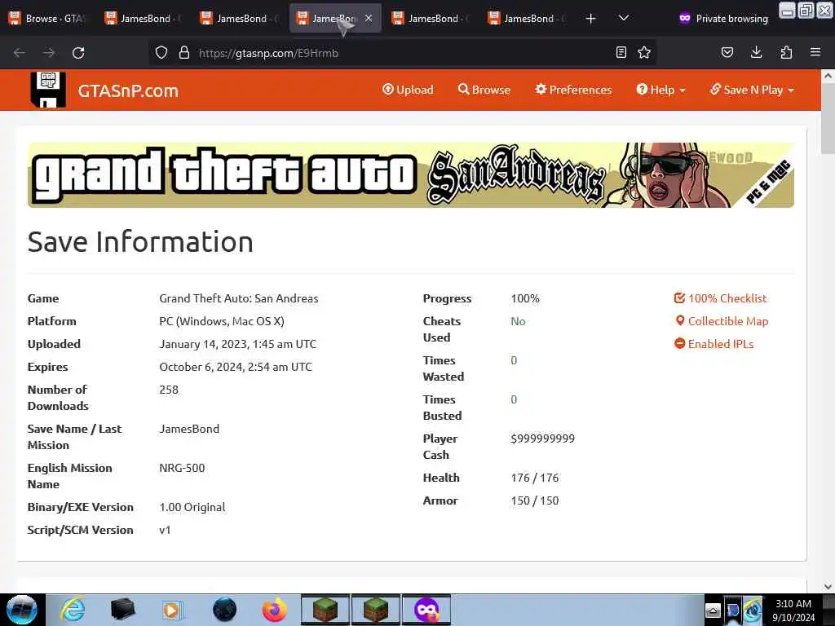
Task: Select the save name JamesBond text
Action: point(189,429)
